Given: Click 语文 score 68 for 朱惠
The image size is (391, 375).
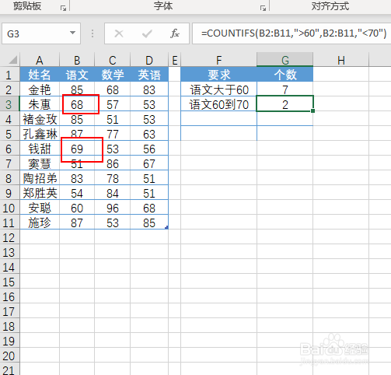Looking at the screenshot, I should click(77, 104).
